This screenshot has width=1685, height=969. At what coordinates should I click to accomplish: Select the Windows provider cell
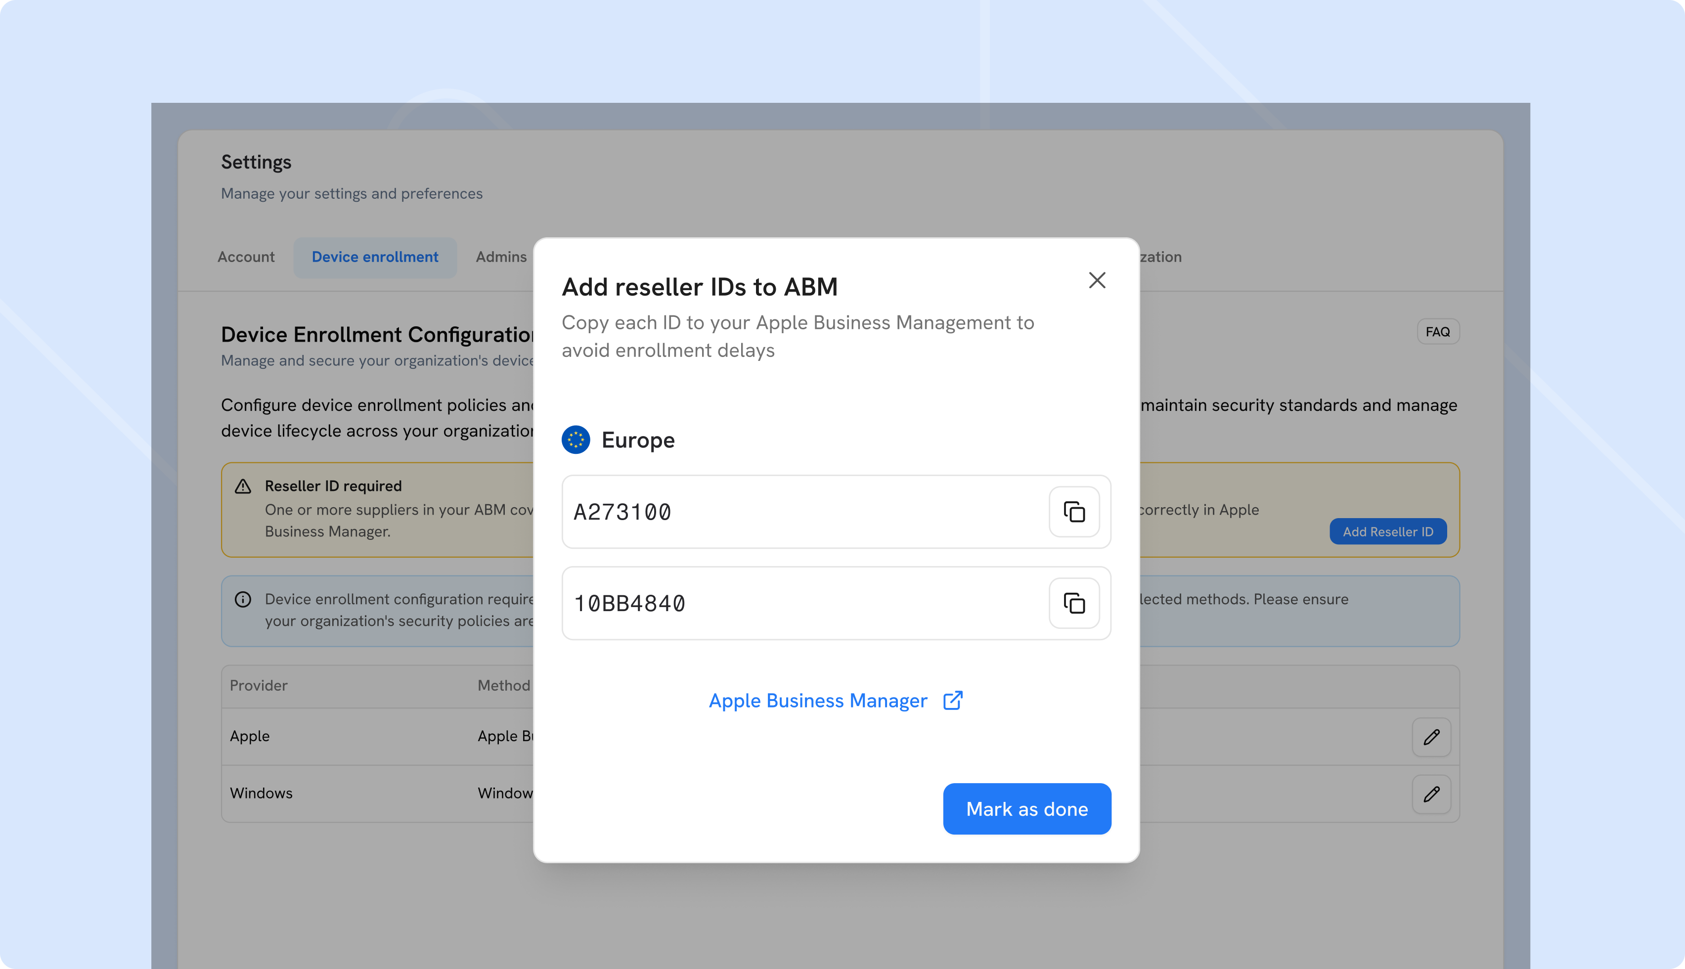261,793
